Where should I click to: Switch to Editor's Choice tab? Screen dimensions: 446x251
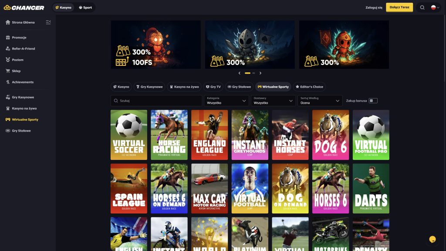pyautogui.click(x=309, y=87)
